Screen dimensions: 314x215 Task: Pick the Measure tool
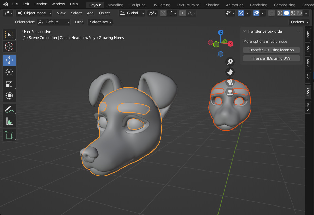[10, 121]
